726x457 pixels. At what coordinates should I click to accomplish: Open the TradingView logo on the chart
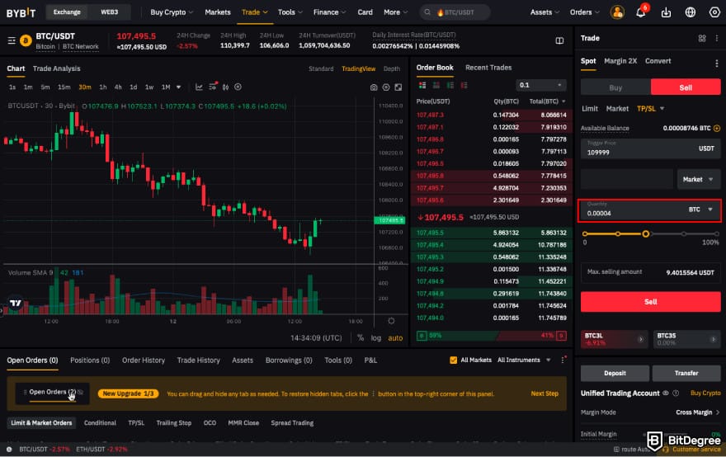[16, 303]
